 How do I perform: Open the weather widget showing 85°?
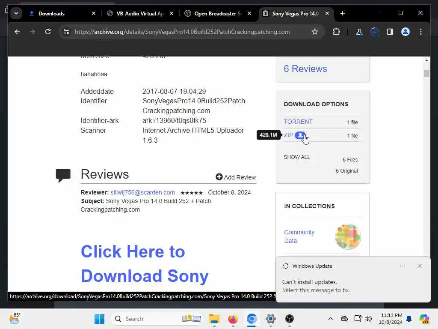point(15,318)
